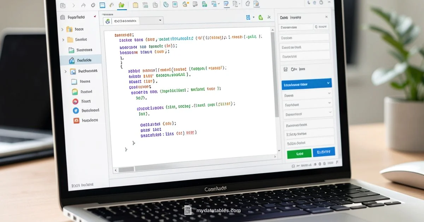
Task: Select the undo arrow icon in the toolbar
Action: point(83,5)
